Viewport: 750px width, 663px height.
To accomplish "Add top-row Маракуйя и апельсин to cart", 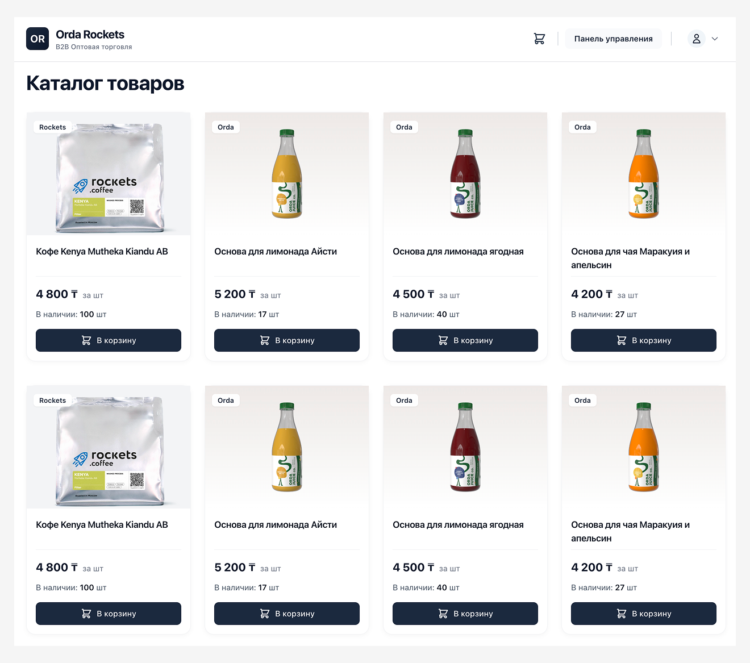I will (x=644, y=340).
